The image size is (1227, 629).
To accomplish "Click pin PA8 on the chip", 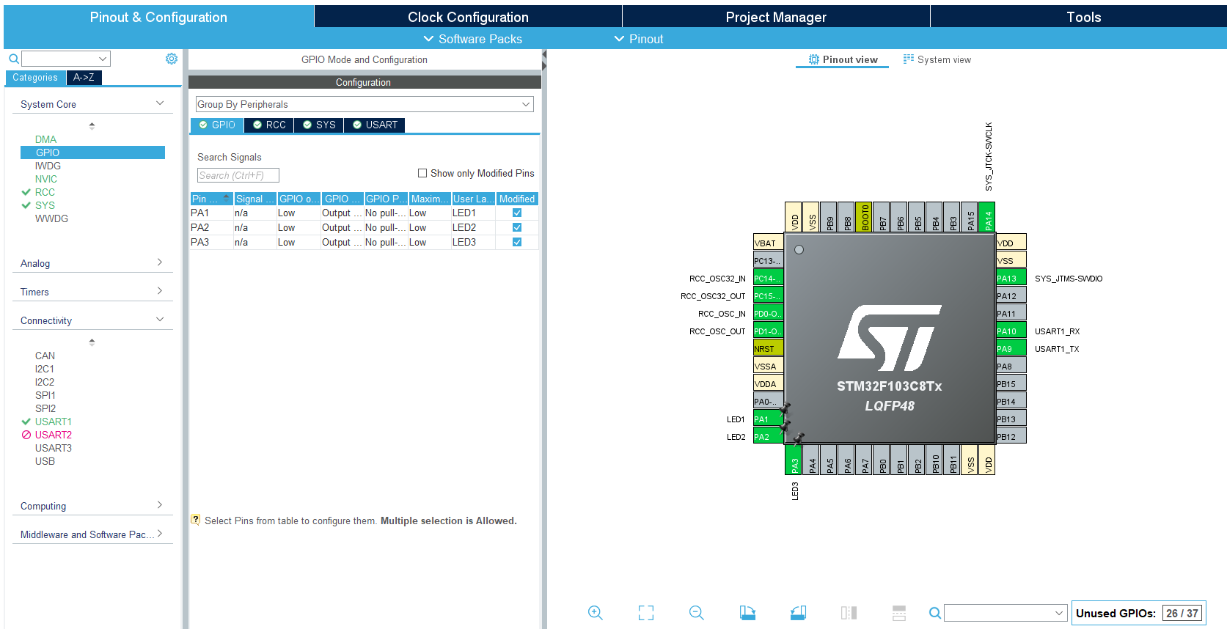I will (1011, 367).
